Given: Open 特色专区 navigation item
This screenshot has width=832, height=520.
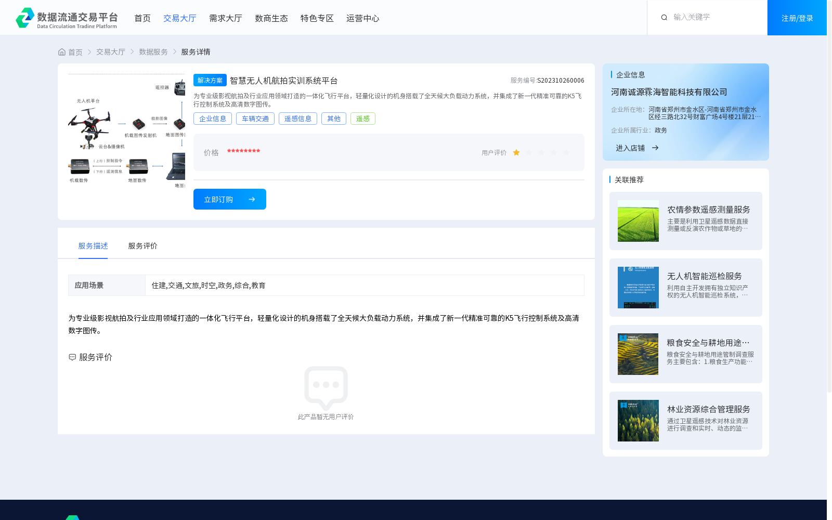Looking at the screenshot, I should (x=317, y=18).
